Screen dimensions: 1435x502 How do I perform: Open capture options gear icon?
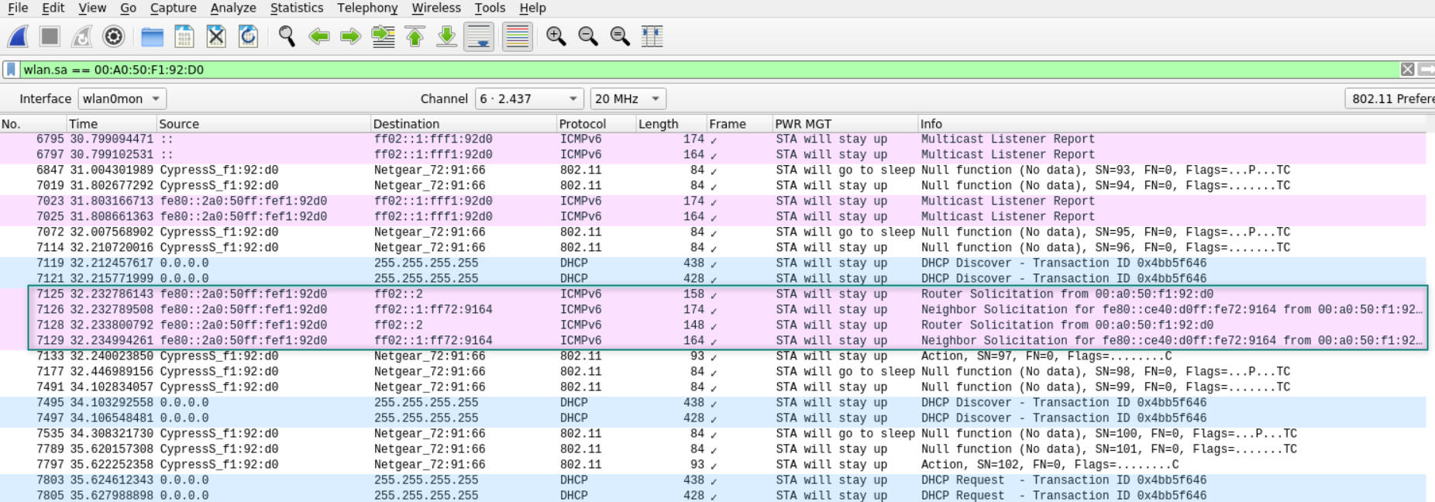[114, 36]
